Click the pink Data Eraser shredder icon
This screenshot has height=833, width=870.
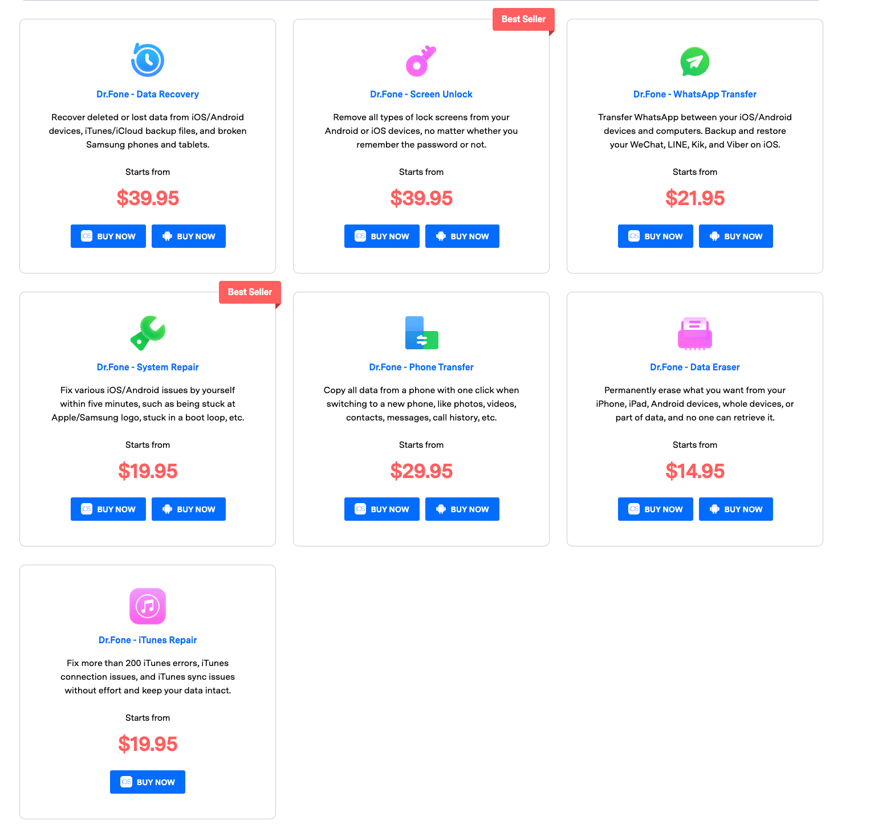point(695,333)
